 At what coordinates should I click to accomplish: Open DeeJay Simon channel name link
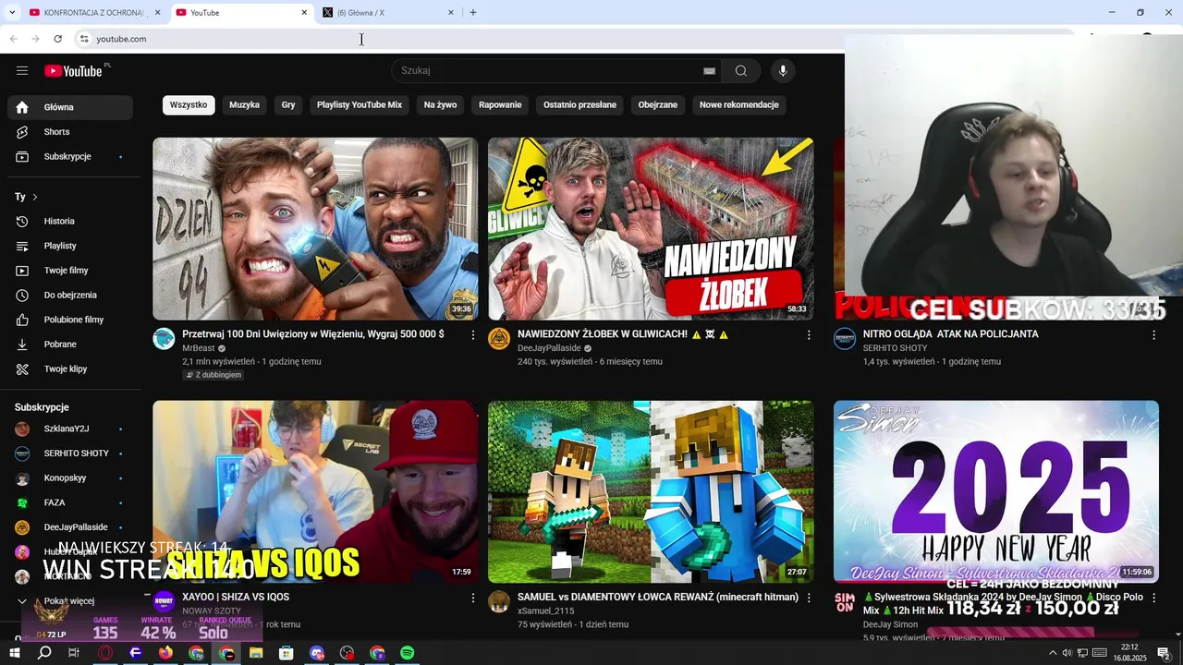(890, 625)
